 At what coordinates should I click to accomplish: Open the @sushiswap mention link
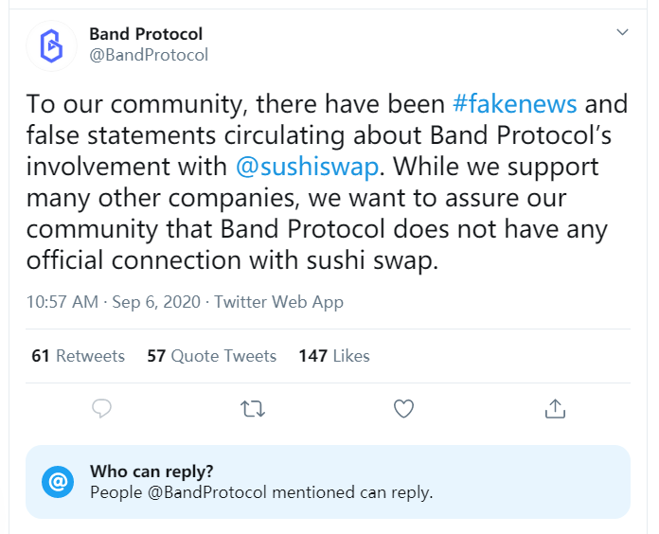pos(307,167)
